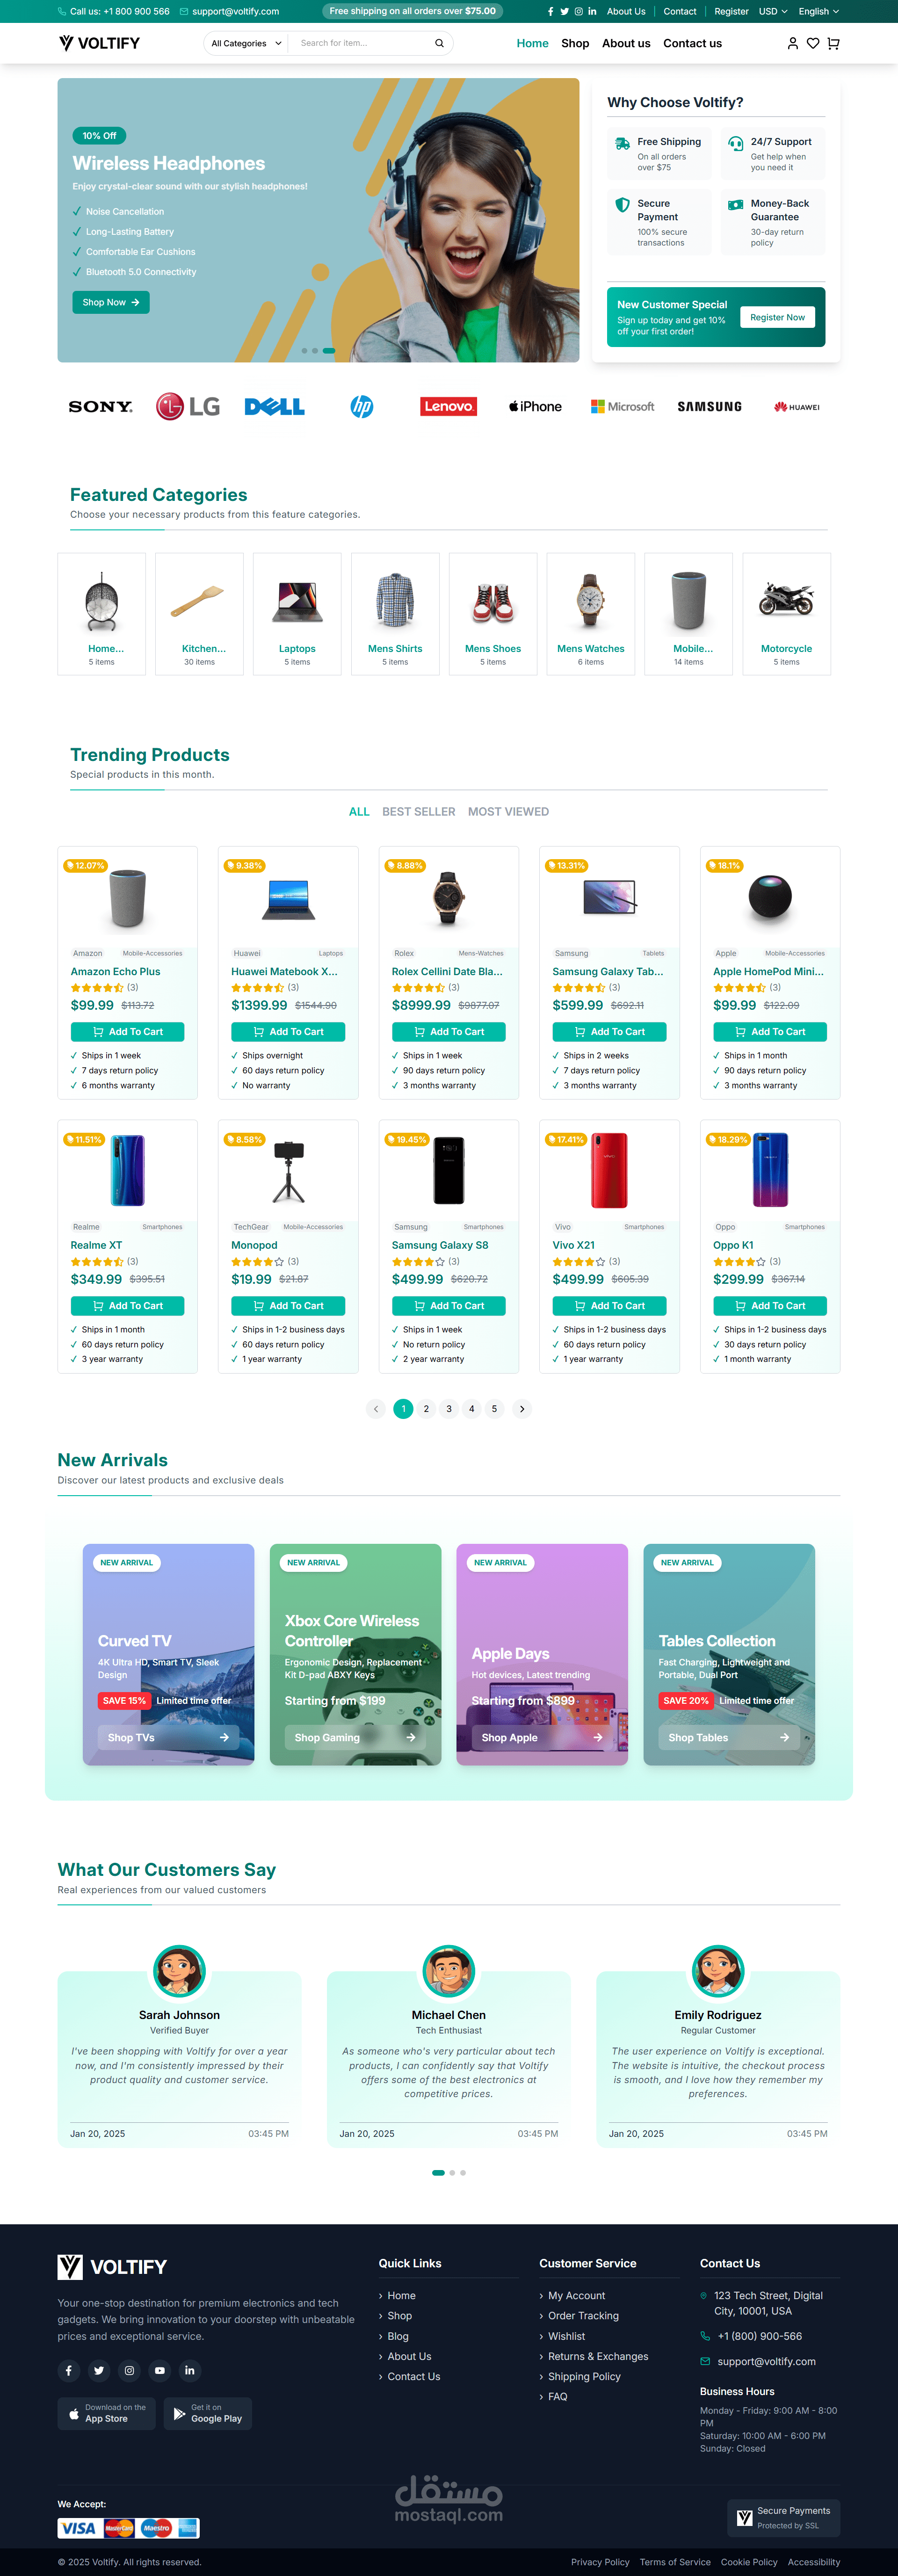Click the user account icon in header
Image resolution: width=898 pixels, height=2576 pixels.
point(793,43)
